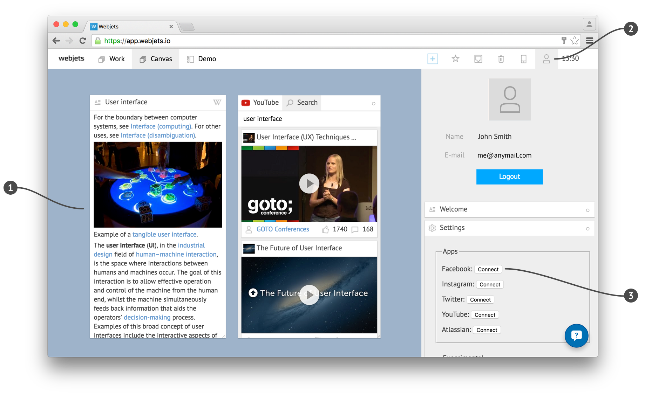Click the trash bin icon

[x=501, y=59]
